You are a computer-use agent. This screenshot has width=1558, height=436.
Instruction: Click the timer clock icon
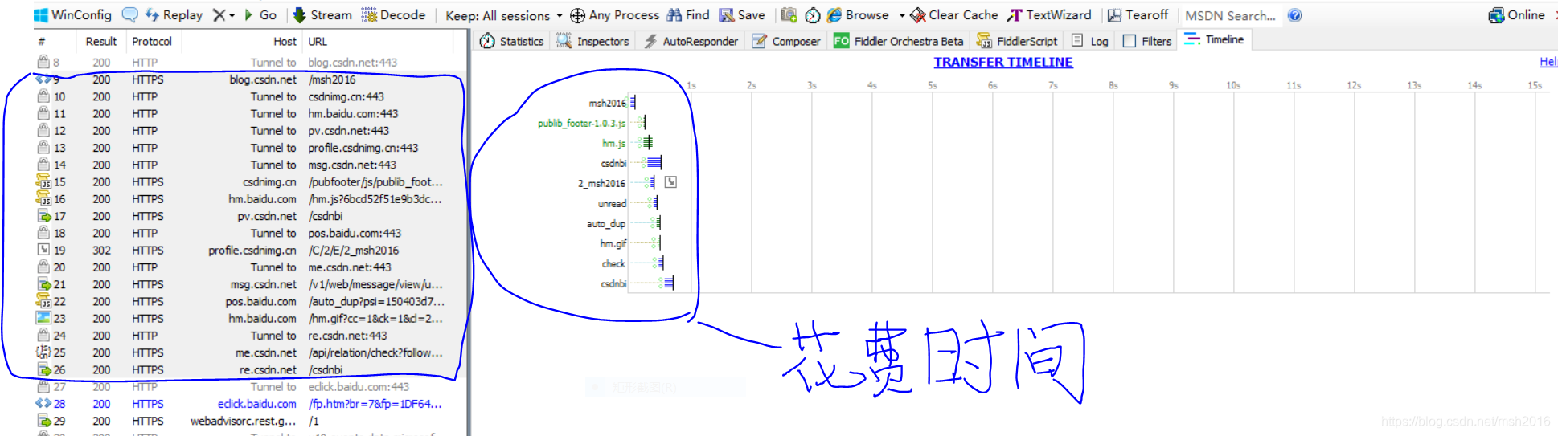[813, 15]
